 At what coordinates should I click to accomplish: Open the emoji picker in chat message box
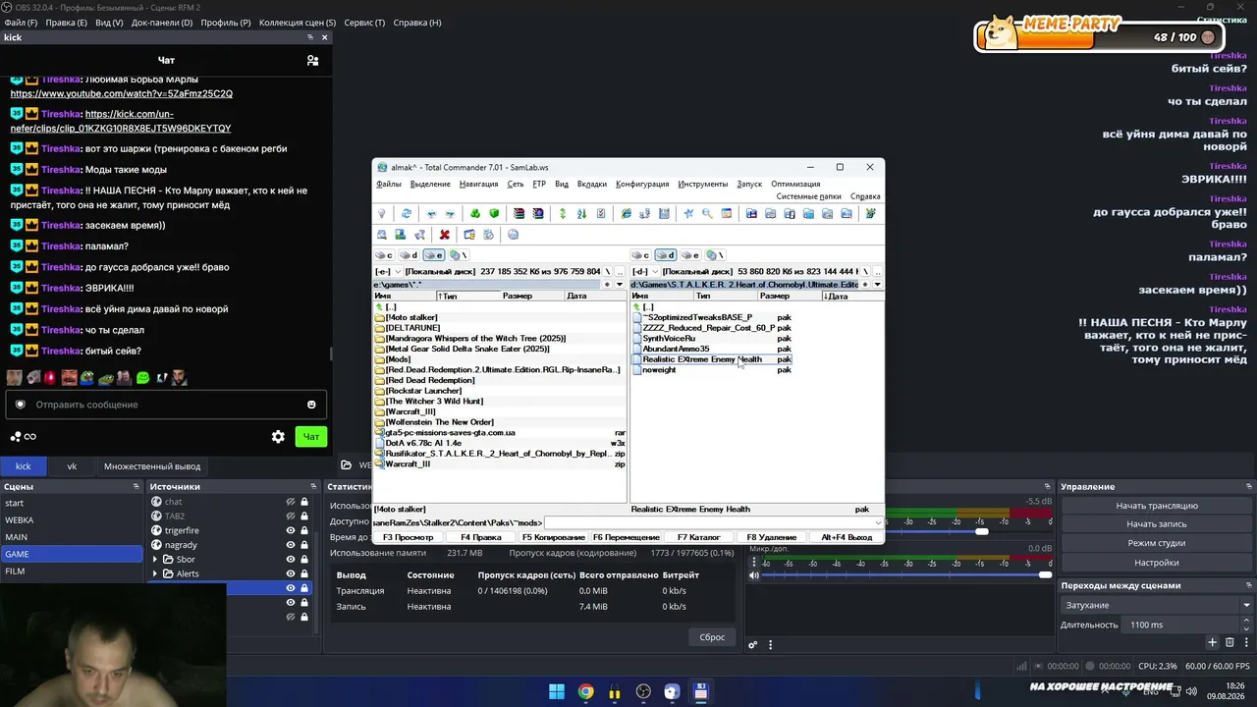311,405
